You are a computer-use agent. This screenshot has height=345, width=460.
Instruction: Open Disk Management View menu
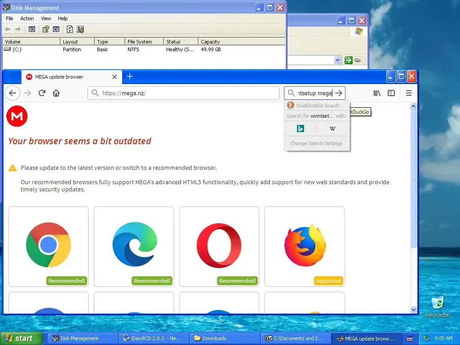[46, 18]
